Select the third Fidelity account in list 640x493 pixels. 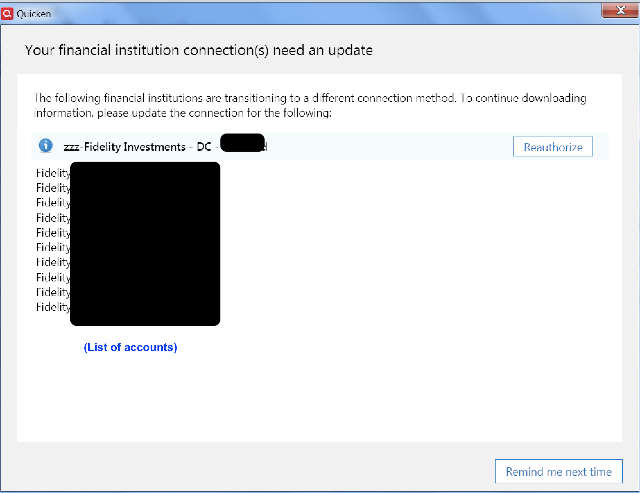click(x=53, y=203)
